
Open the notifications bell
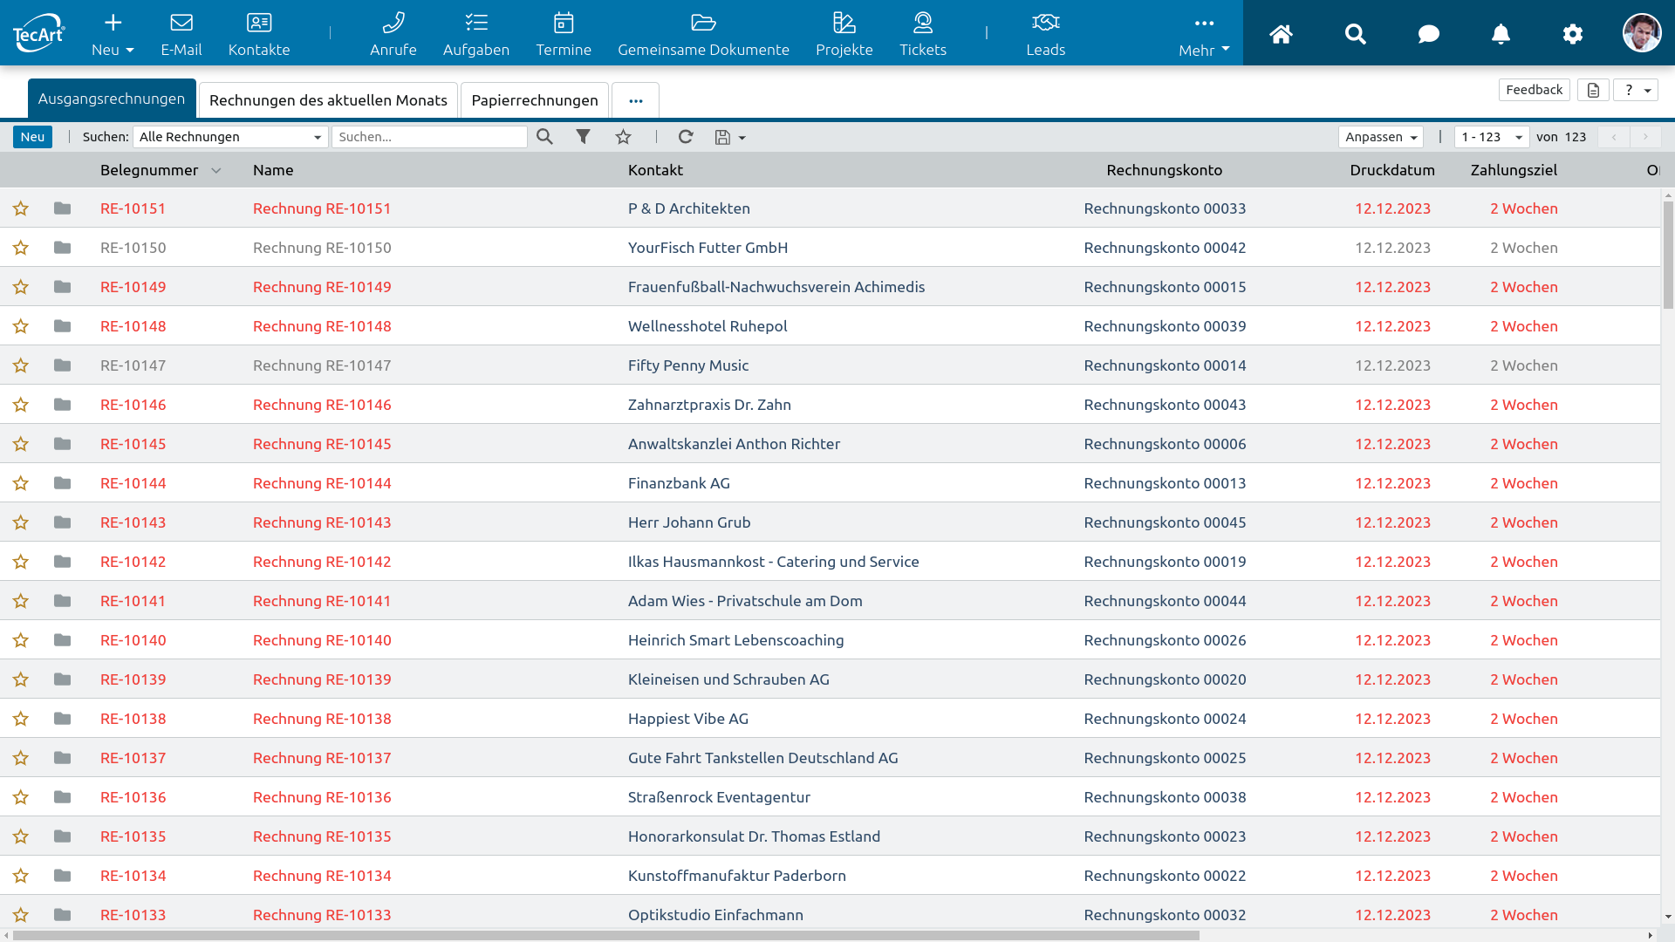click(1500, 34)
